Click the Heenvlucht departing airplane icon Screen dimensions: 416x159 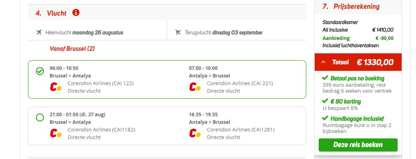click(x=39, y=32)
